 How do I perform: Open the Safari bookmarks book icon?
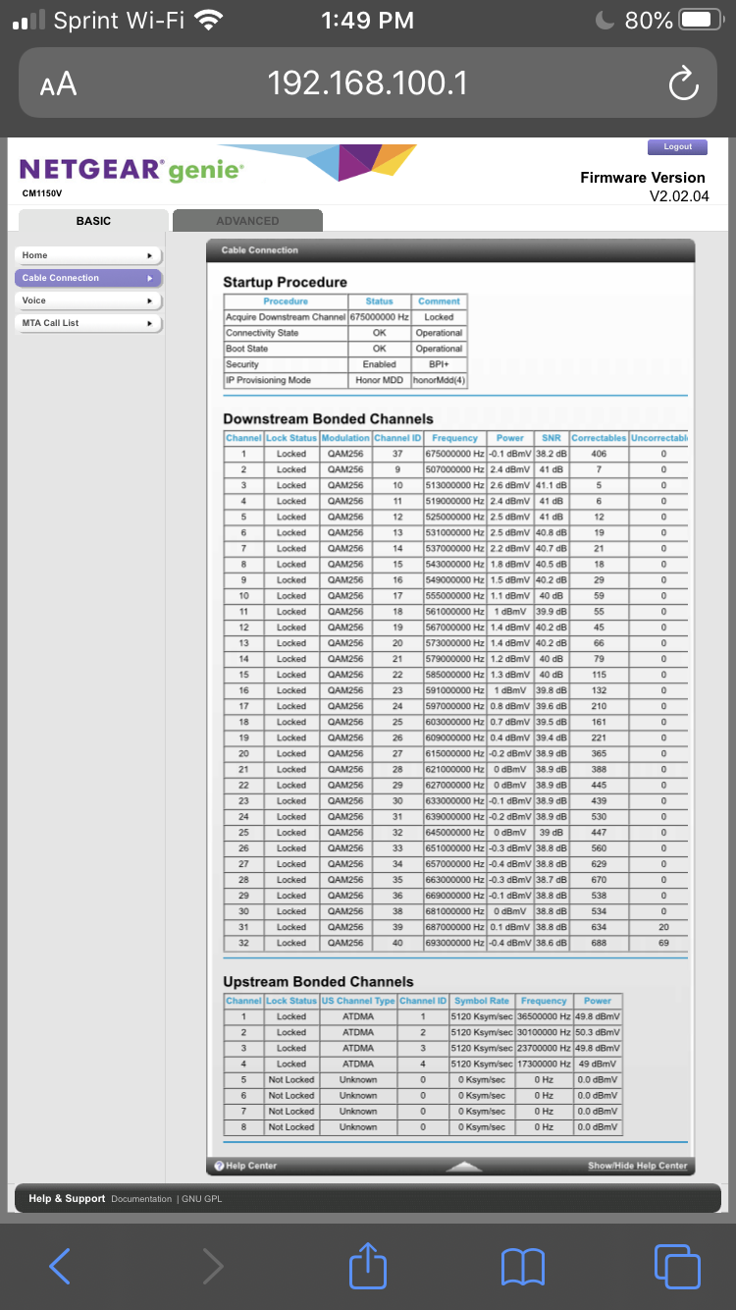[522, 1266]
